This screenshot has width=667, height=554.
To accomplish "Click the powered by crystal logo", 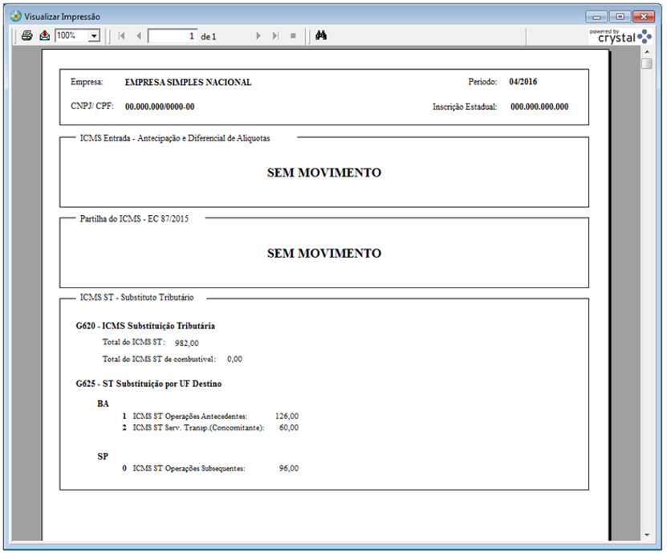I will click(620, 36).
